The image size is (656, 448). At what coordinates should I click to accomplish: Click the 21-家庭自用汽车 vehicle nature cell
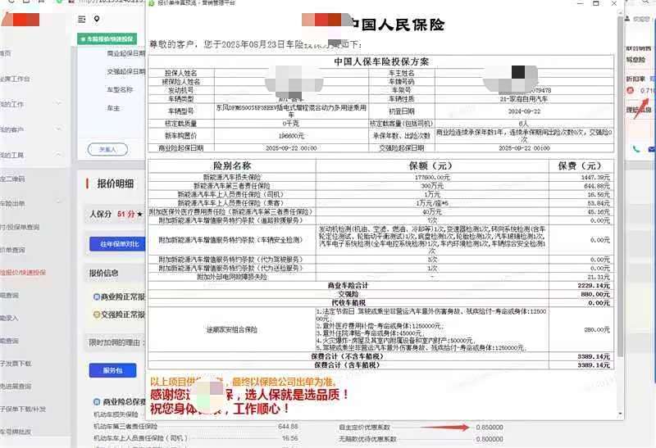pyautogui.click(x=524, y=99)
